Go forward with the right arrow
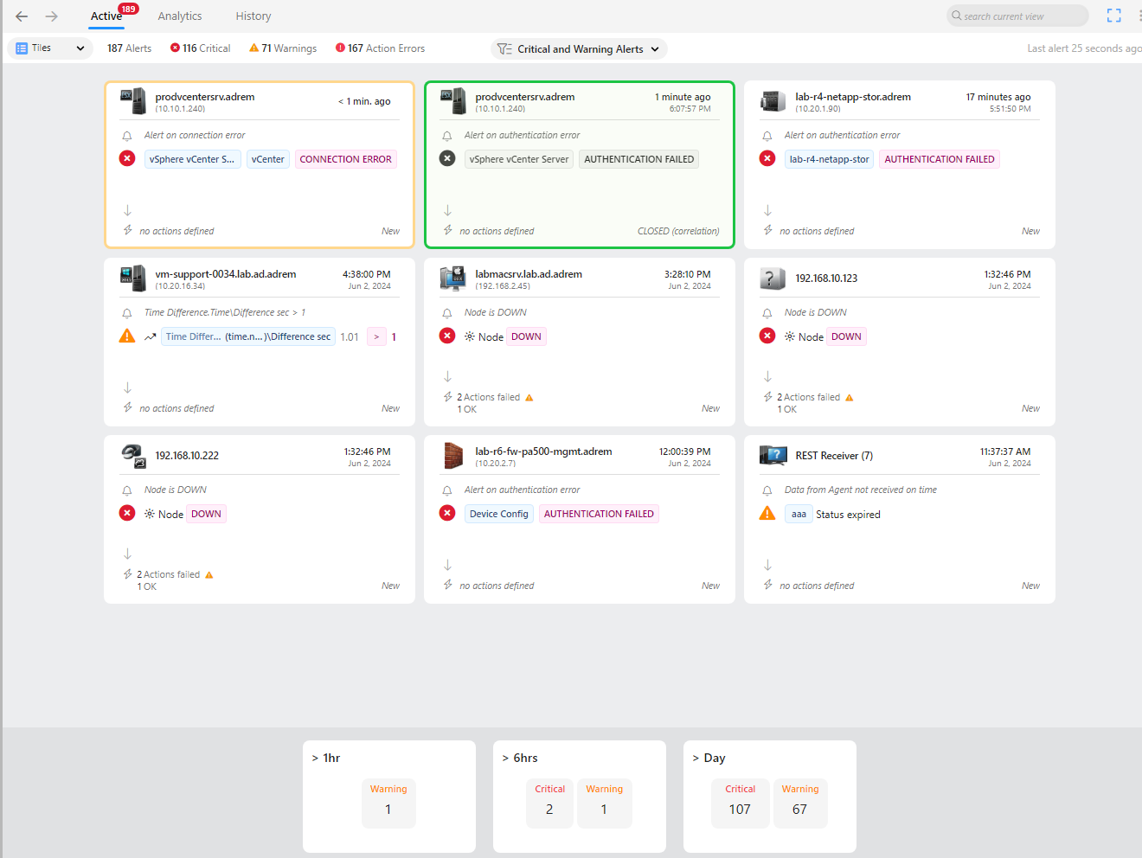Viewport: 1142px width, 858px height. point(52,16)
